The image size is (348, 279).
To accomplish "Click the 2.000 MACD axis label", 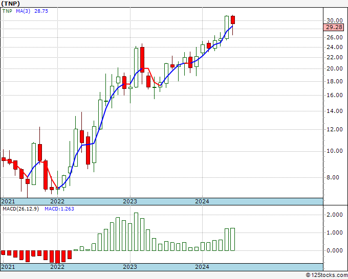I will (335, 215).
